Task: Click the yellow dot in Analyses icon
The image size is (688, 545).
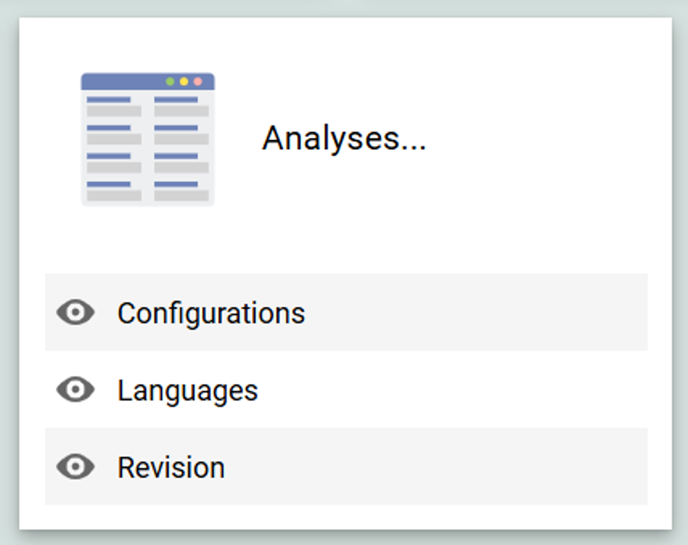Action: 184,82
